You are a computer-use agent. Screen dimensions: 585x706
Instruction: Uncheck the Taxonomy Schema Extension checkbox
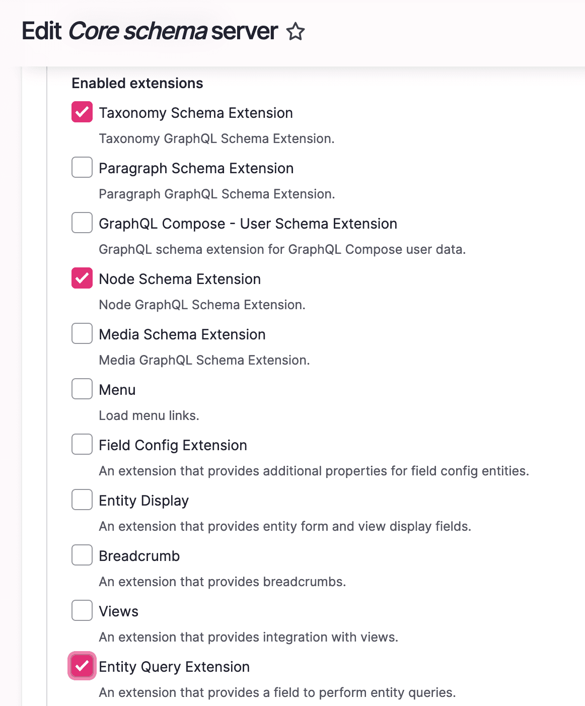pyautogui.click(x=82, y=112)
